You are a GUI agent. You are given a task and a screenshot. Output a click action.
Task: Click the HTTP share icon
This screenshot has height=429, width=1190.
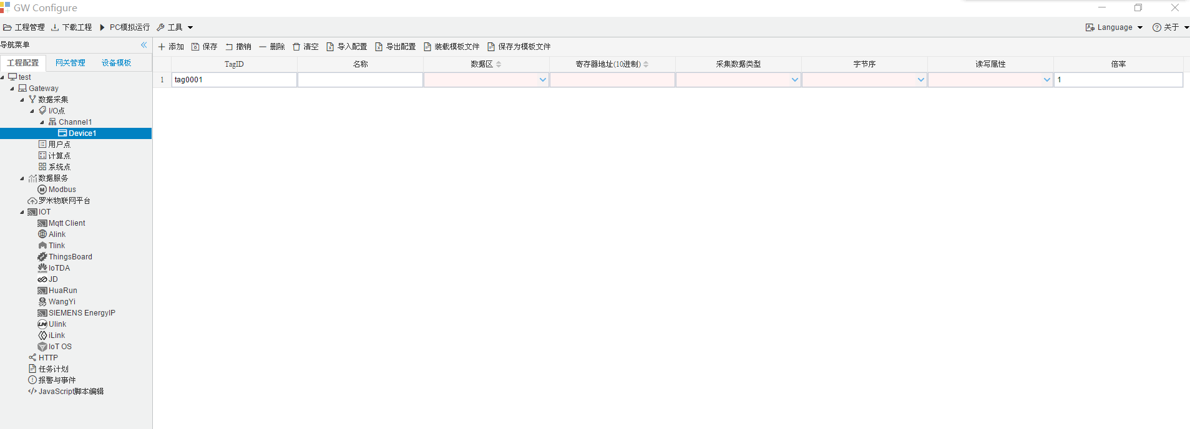(x=32, y=358)
